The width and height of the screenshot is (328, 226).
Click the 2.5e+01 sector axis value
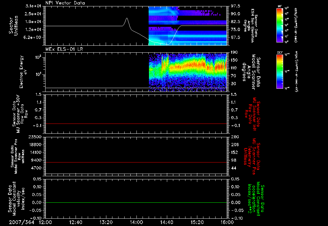click(32, 14)
